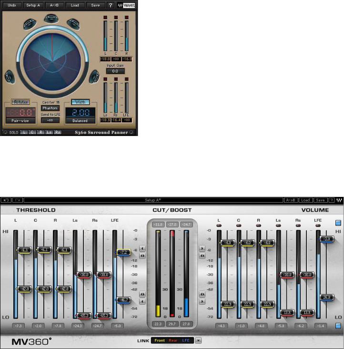Click the center speaker icon above the panner circle
344x349 pixels.
pos(51,18)
